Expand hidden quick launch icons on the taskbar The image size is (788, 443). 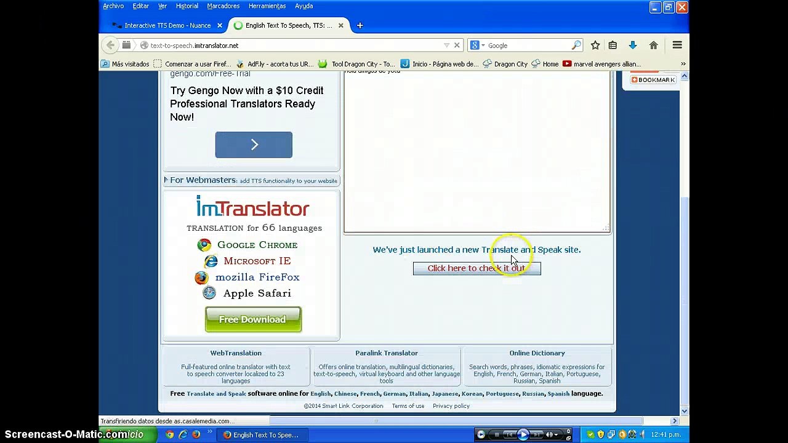click(x=210, y=433)
